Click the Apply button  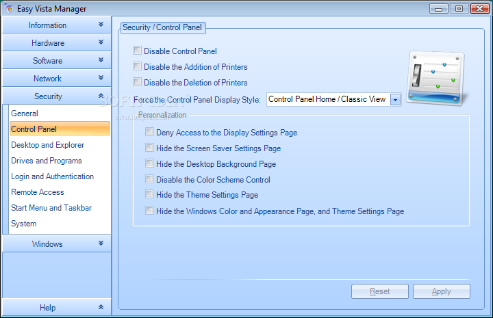[x=442, y=291]
